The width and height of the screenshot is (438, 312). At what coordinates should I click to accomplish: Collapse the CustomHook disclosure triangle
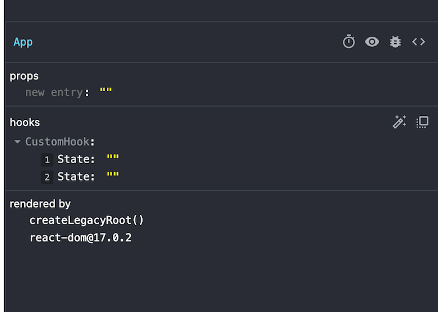pyautogui.click(x=17, y=142)
